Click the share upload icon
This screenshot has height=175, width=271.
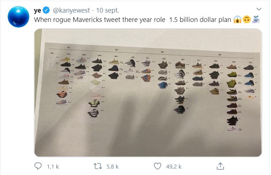(x=221, y=166)
